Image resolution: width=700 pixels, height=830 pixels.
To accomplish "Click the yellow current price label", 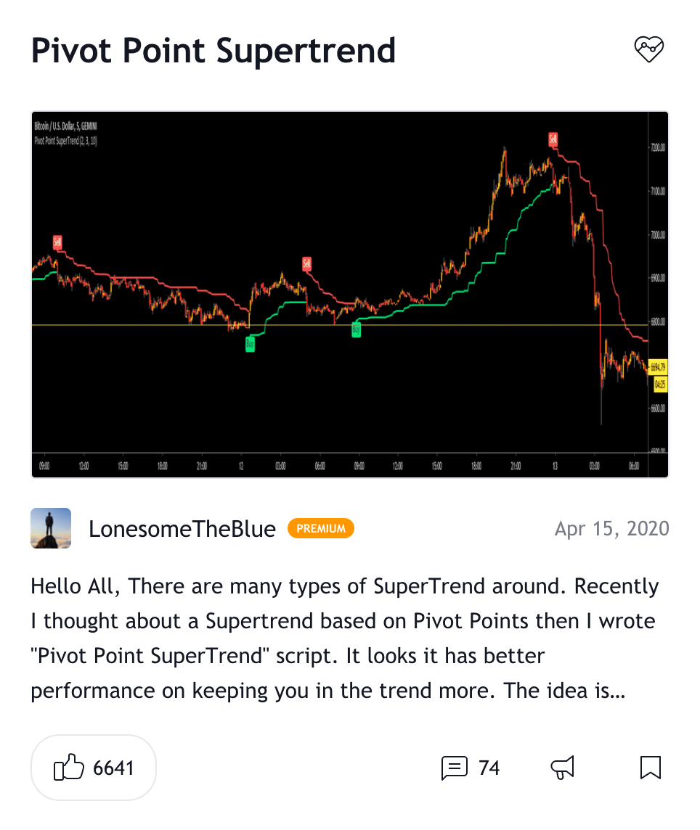I will tap(658, 366).
